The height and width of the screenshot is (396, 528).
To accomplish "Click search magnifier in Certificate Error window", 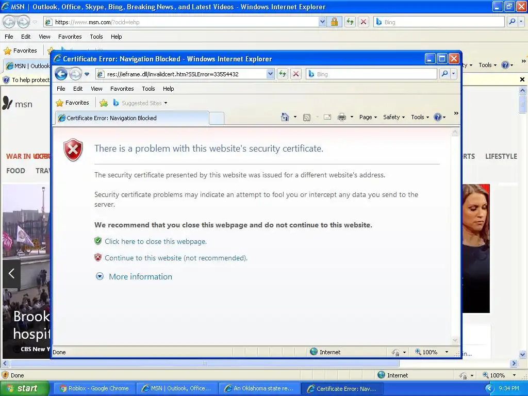I will pyautogui.click(x=445, y=74).
